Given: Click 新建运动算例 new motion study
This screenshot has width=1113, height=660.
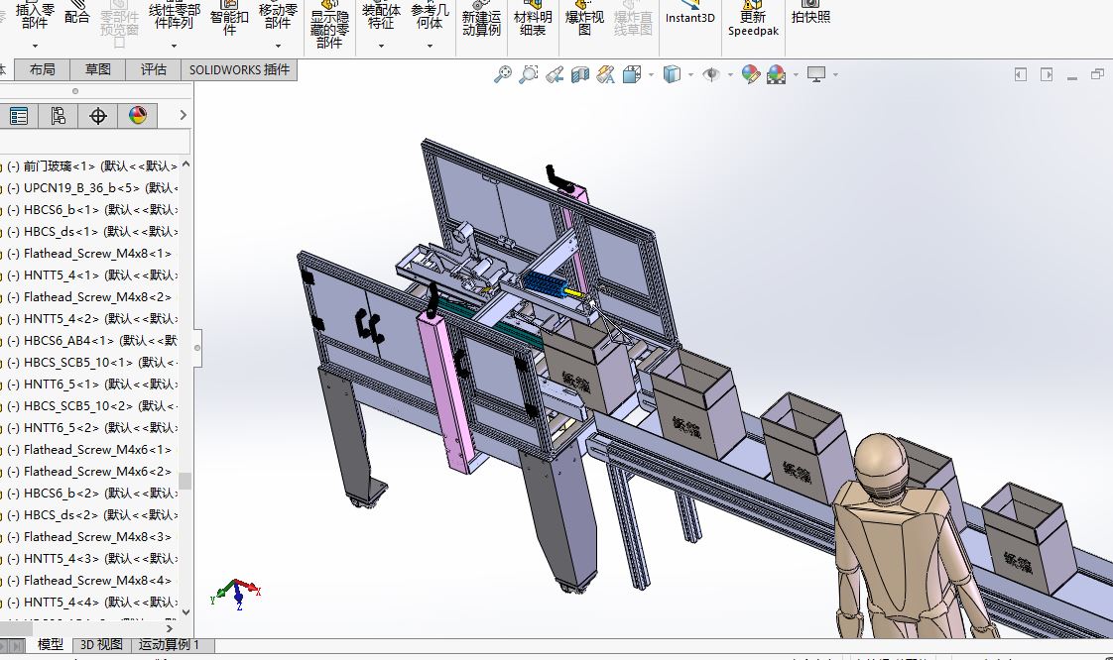Looking at the screenshot, I should [x=481, y=20].
